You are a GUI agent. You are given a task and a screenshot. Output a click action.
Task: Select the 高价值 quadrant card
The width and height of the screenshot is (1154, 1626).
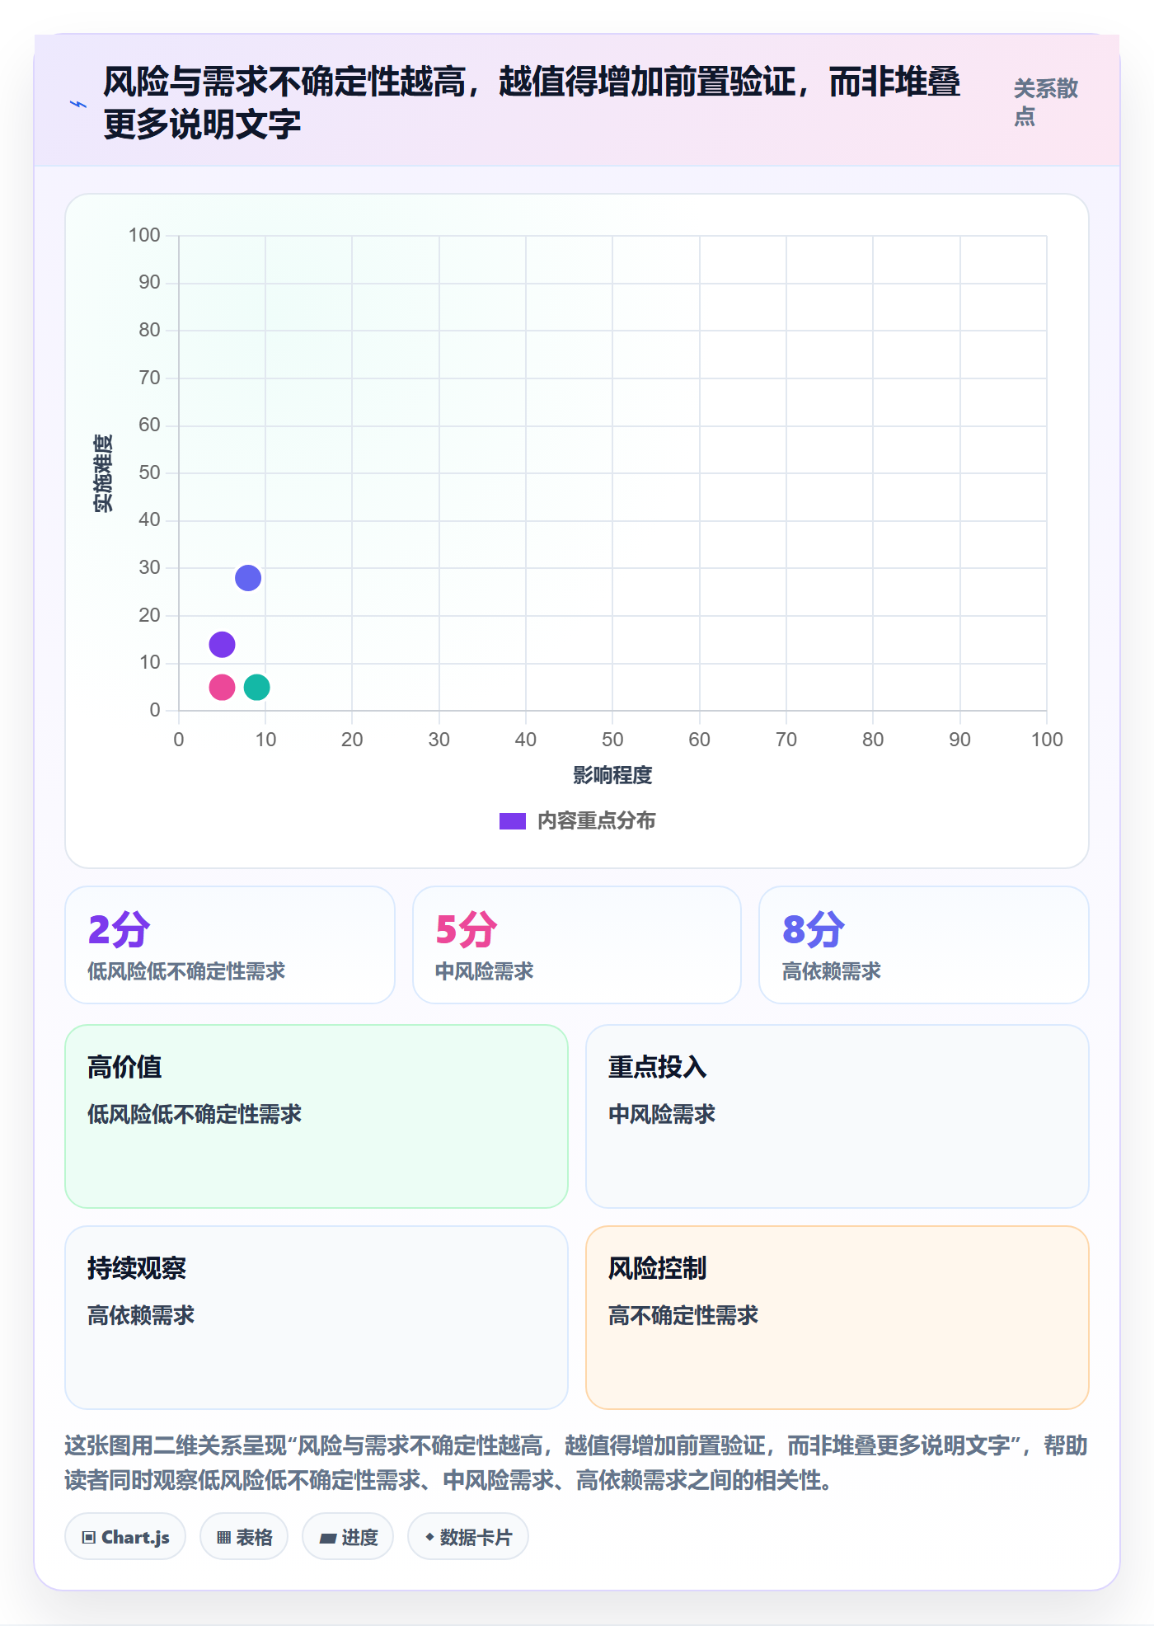click(x=317, y=1116)
